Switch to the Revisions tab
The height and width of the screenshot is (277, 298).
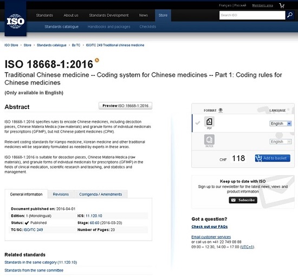(x=61, y=194)
